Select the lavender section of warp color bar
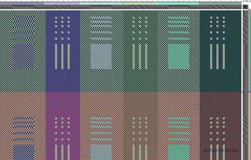Viewport: 251px width, 160px height. pos(62,3)
